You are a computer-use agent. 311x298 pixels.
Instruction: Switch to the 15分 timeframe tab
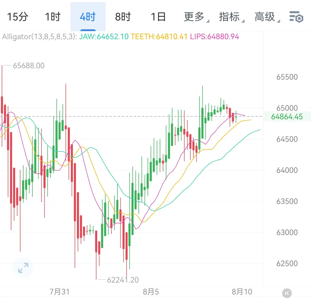click(x=17, y=17)
